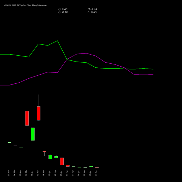Image resolution: width=182 pixels, height=182 pixels.
Task: Select the 08 Apr date label
Action: point(44,173)
